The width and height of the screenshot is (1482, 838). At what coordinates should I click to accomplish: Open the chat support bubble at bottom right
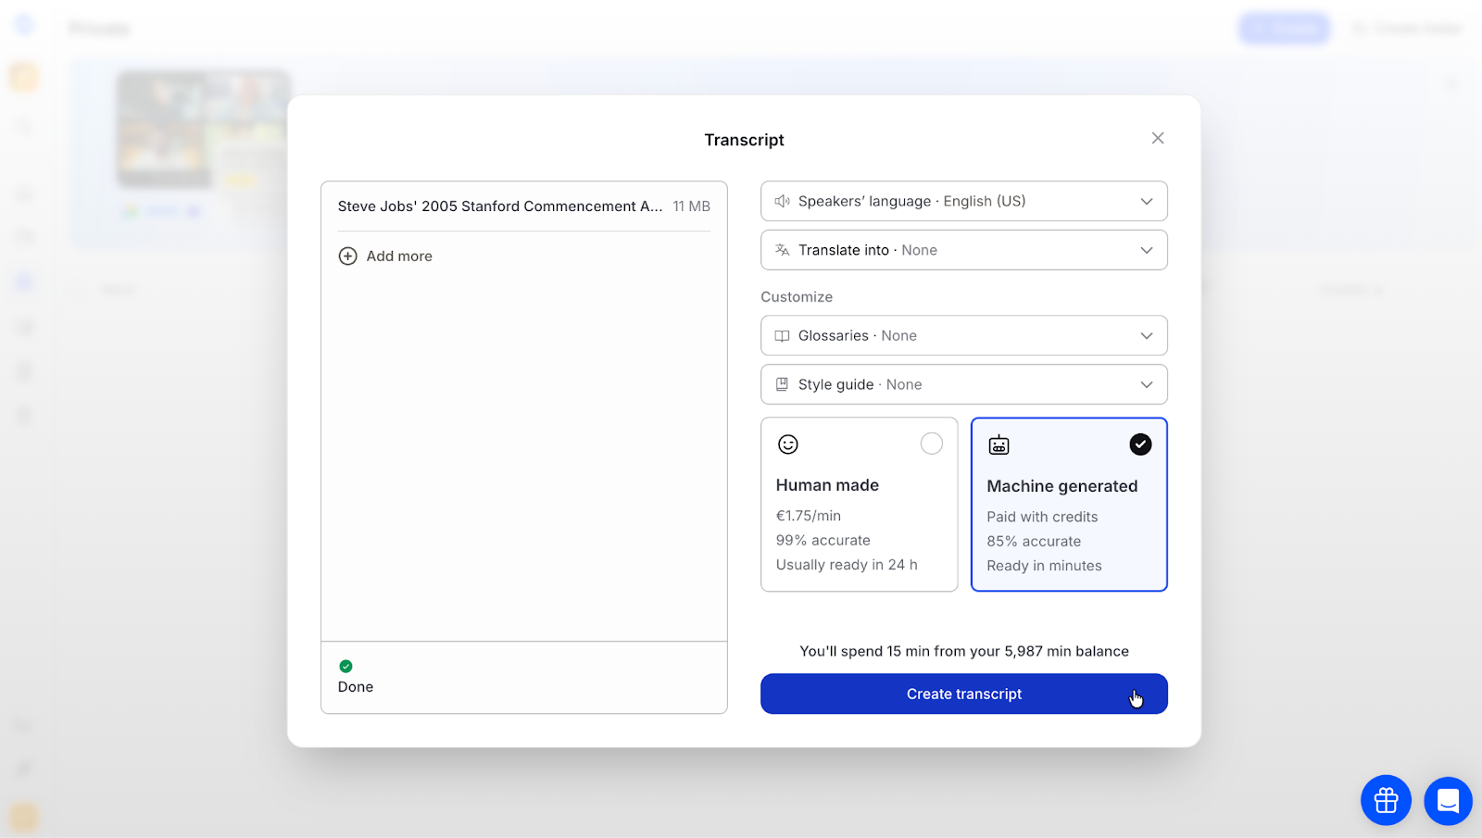1447,800
